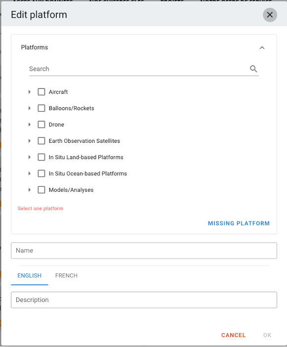
Task: Expand In Situ Ocean-based Platforms arrow
Action: pos(30,173)
